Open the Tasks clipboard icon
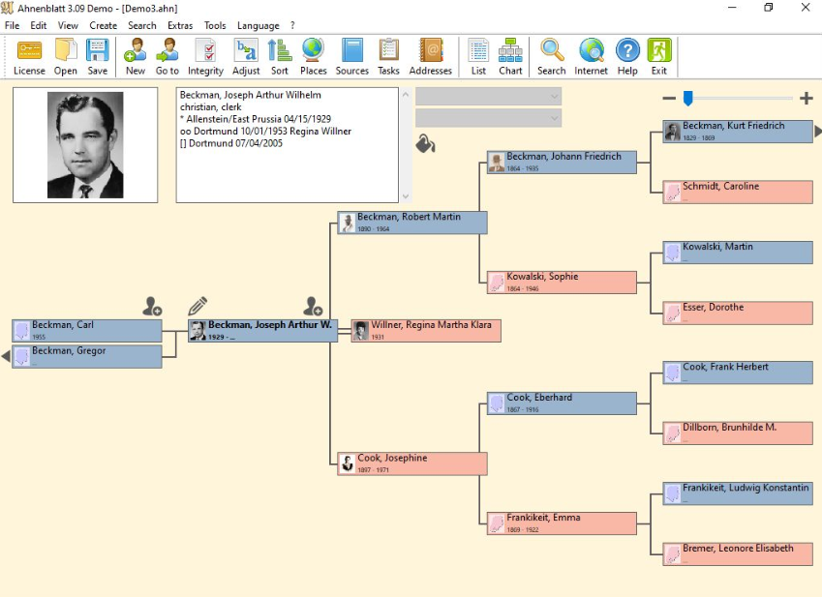The image size is (822, 597). point(388,56)
